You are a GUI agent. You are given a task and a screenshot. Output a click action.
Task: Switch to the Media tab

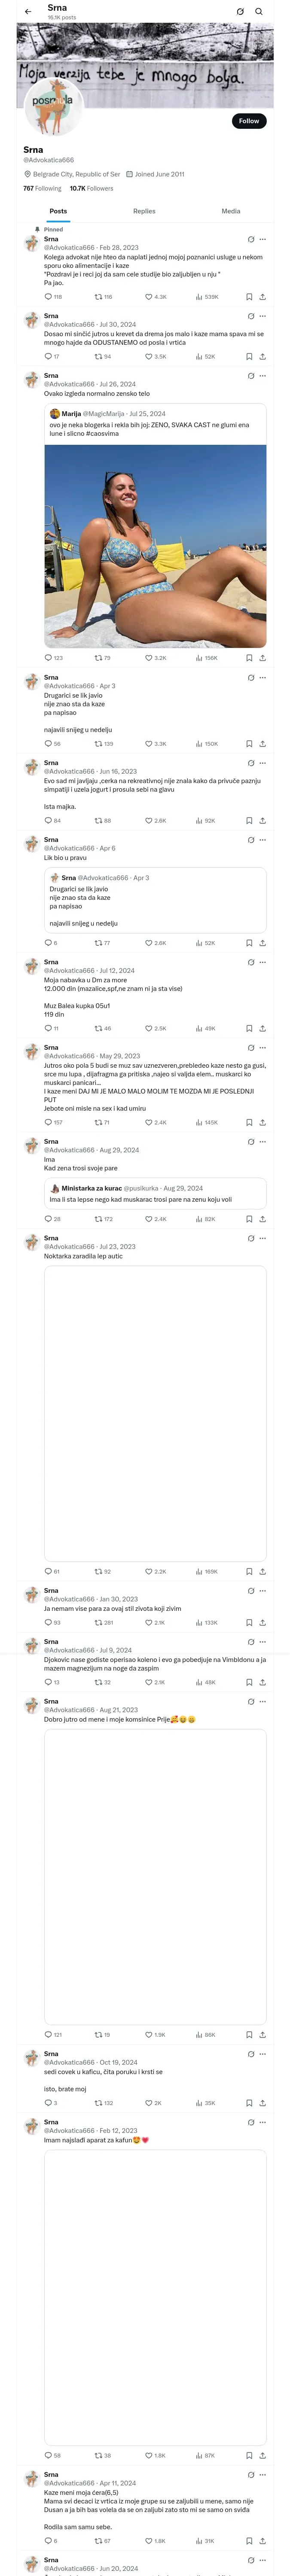point(231,211)
